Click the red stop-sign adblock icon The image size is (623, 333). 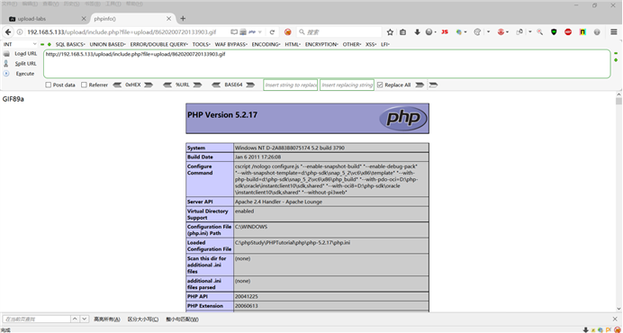click(568, 32)
